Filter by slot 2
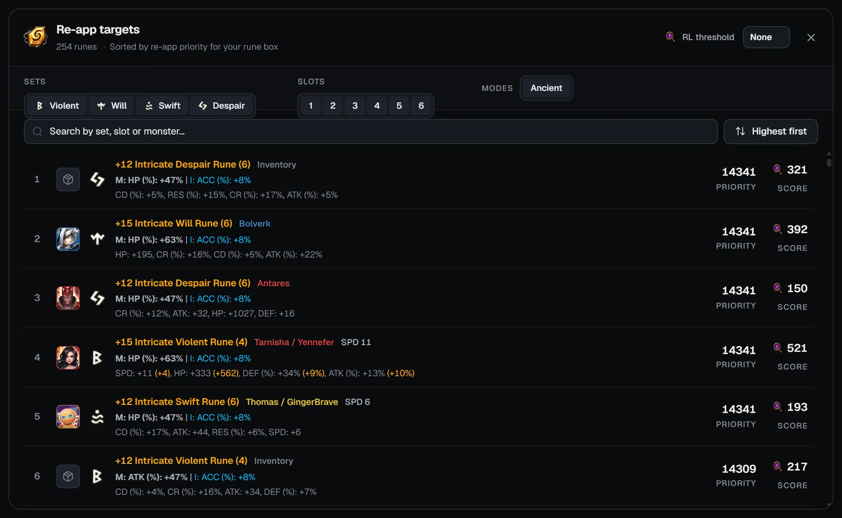Screen dimensions: 842x518 333,106
